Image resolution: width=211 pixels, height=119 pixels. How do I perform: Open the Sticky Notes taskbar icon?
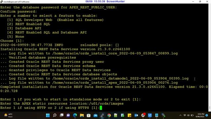click(x=130, y=115)
